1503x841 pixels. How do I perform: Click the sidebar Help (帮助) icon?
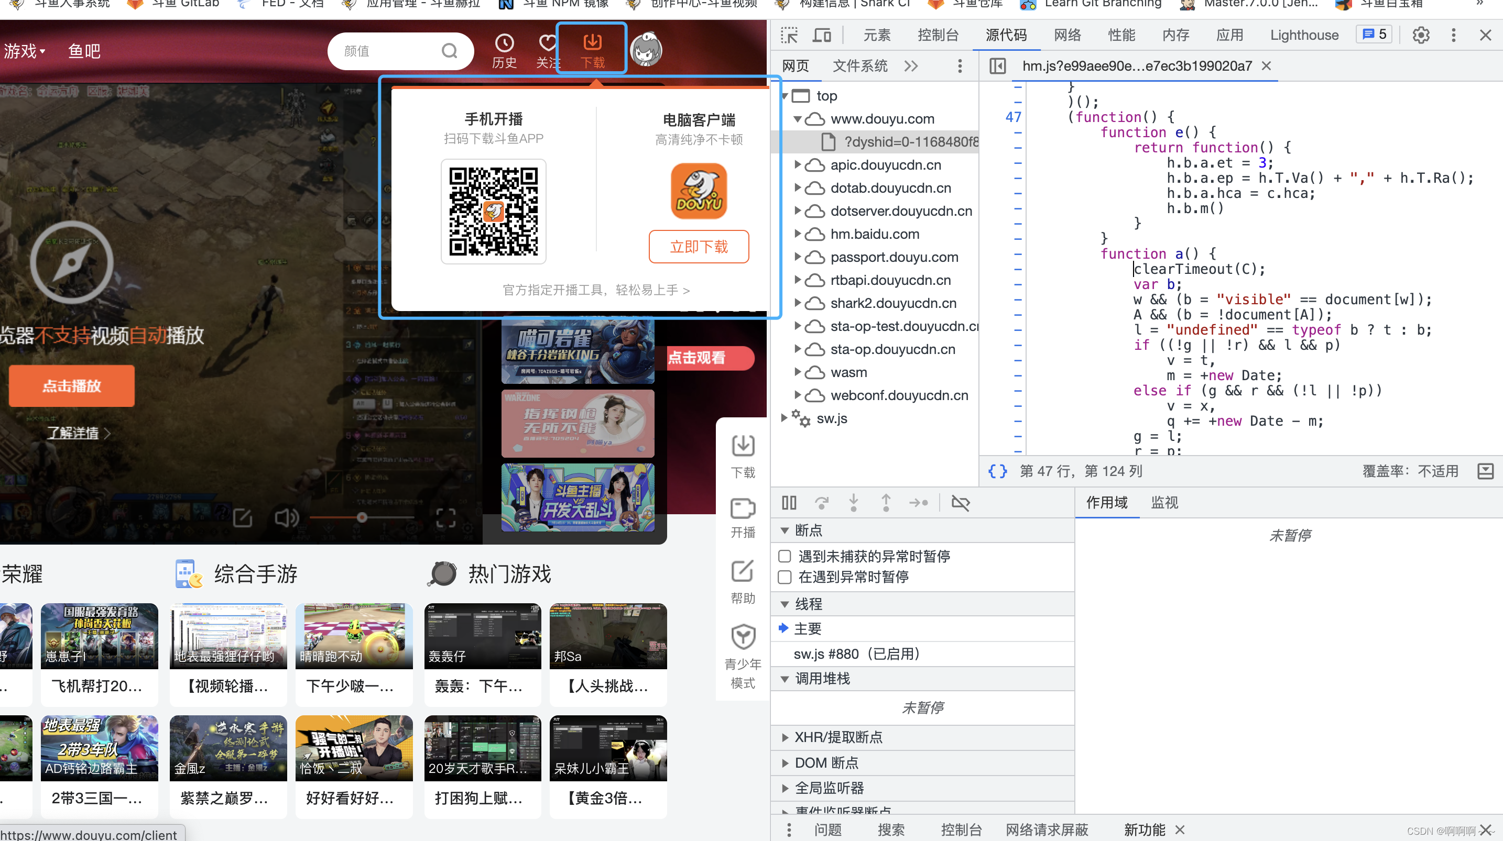[743, 571]
